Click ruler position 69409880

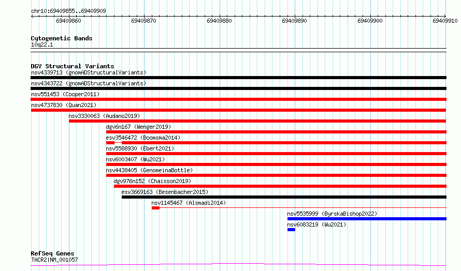(x=219, y=21)
